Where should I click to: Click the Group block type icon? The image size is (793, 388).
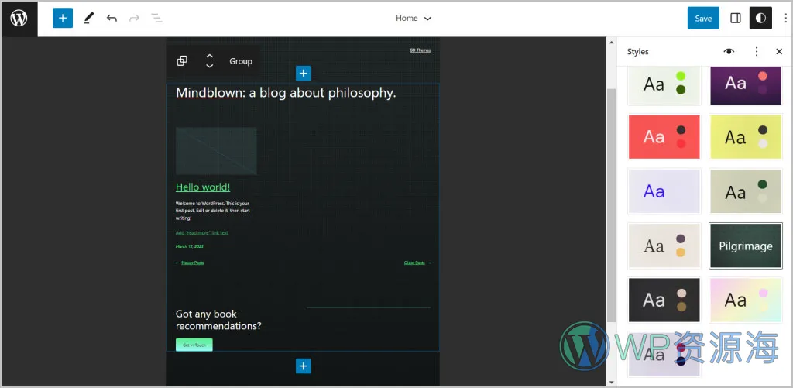click(182, 61)
